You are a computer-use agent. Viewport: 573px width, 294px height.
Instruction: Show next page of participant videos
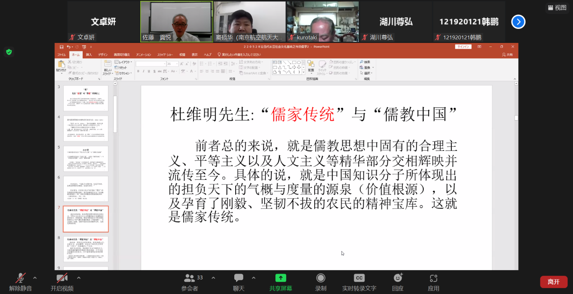click(x=518, y=22)
